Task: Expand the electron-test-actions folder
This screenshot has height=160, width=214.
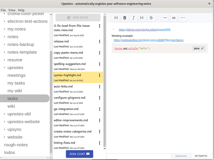Action: pyautogui.click(x=4, y=21)
